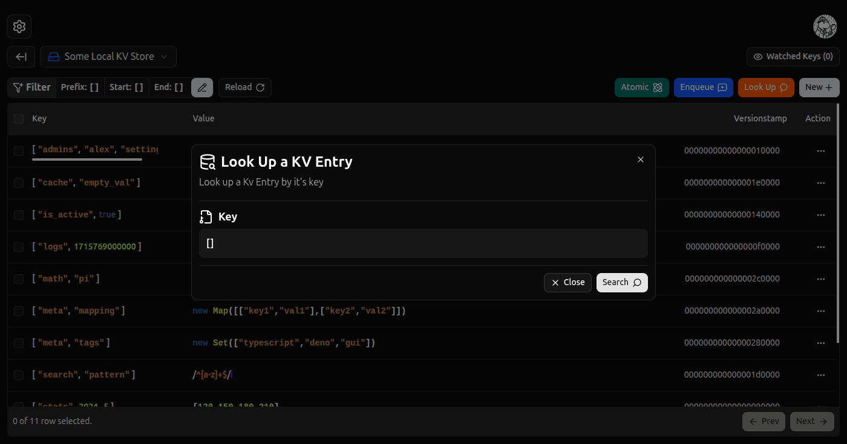Image resolution: width=847 pixels, height=444 pixels.
Task: Open action menu for versionstamp 000000000000002c0000
Action: pos(821,279)
